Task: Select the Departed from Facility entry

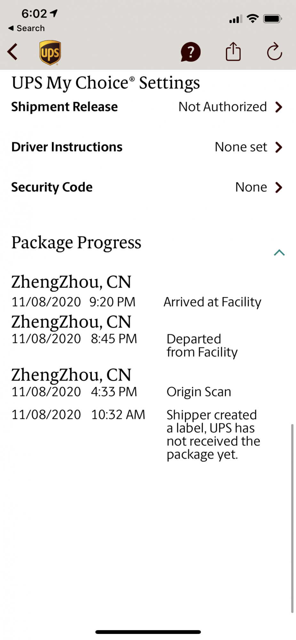Action: point(202,346)
